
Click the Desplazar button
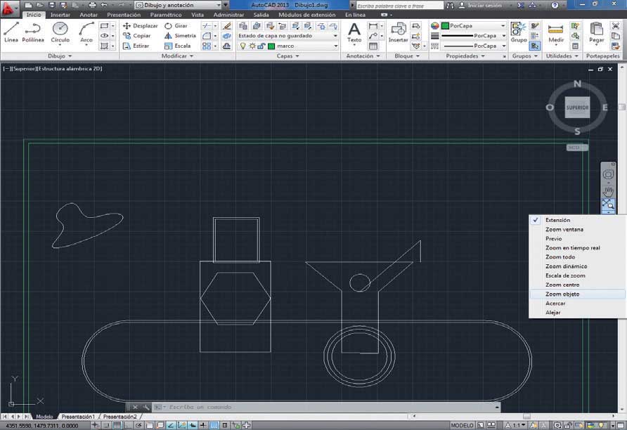tap(141, 25)
